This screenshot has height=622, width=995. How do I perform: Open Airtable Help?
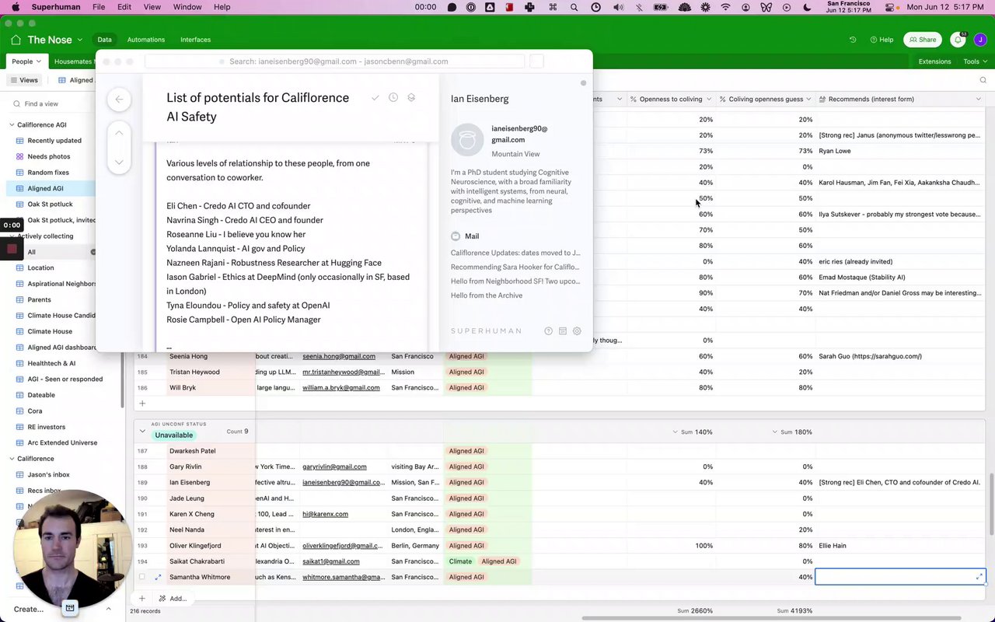[882, 40]
